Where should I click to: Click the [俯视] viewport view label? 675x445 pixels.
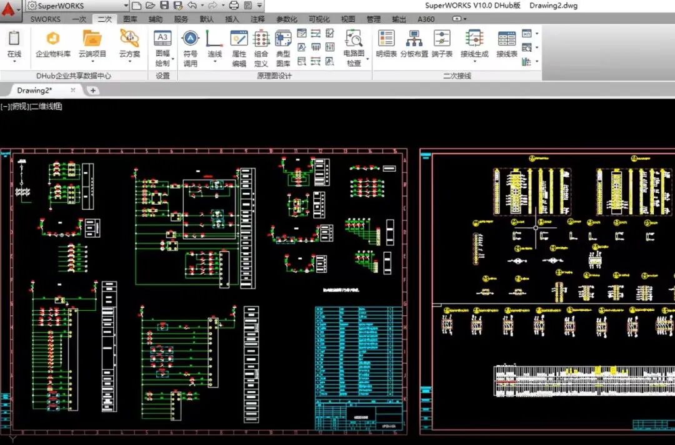click(x=19, y=107)
